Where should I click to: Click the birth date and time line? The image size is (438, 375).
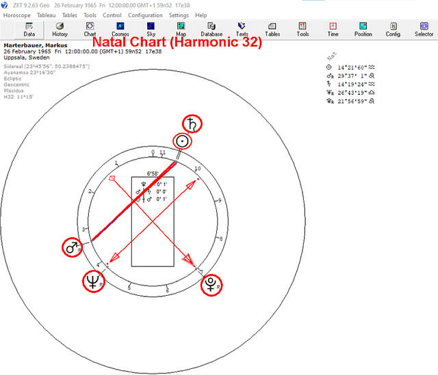tap(83, 51)
